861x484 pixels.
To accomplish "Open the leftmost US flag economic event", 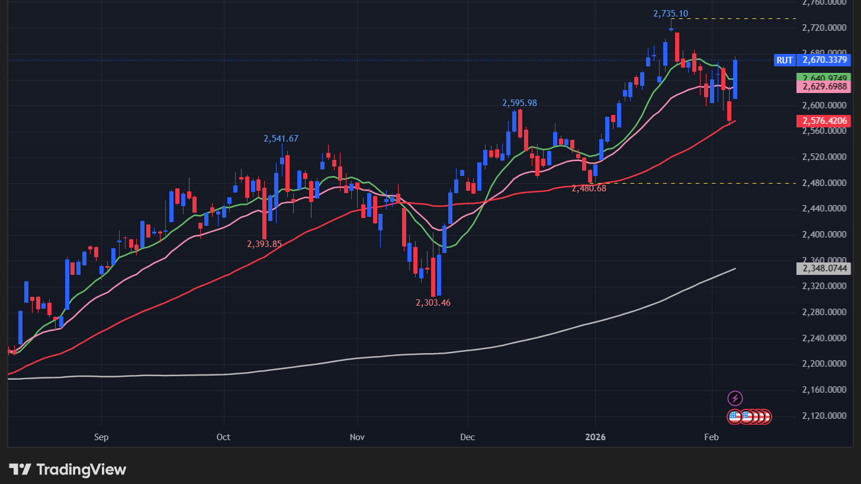I will pos(734,416).
